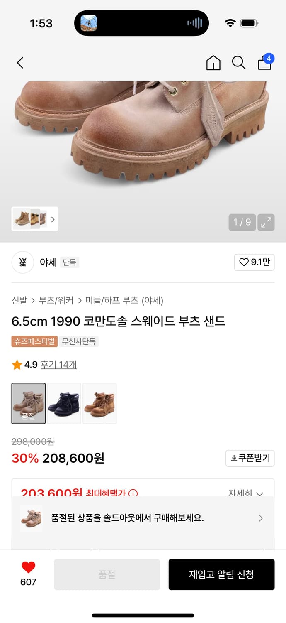Open the 미들/하프 부츠 breadcrumb category
Viewport: 286px width, 623px height.
point(112,300)
